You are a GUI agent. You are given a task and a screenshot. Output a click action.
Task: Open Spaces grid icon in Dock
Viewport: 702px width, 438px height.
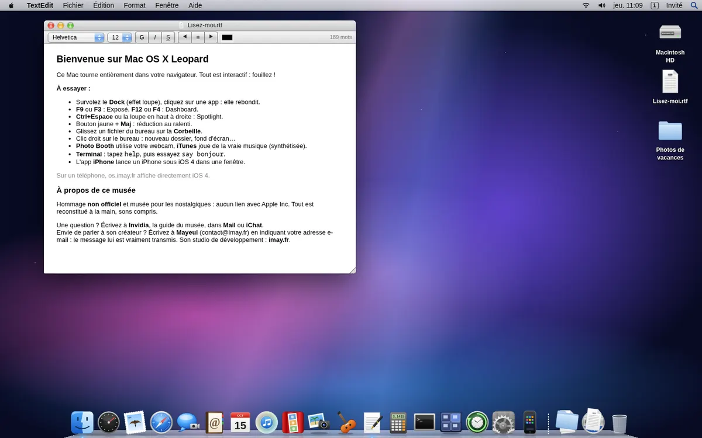[451, 422]
